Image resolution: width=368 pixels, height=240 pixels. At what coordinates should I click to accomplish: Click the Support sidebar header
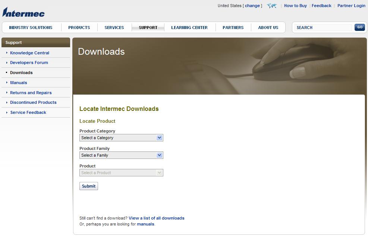point(36,42)
